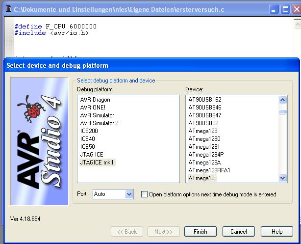Maximize the ersterversuch.c editor window
The image size is (301, 244).
tap(285, 9)
